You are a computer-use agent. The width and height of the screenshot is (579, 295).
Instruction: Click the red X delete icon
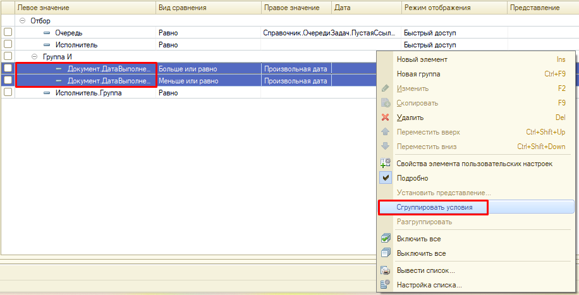point(385,117)
